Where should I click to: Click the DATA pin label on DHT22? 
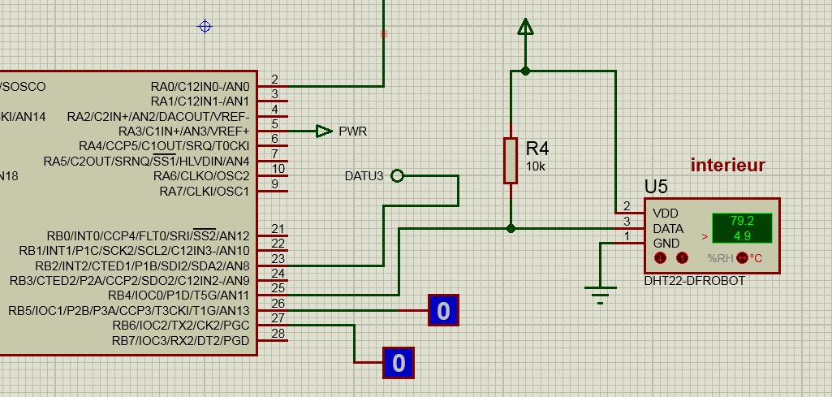(667, 228)
